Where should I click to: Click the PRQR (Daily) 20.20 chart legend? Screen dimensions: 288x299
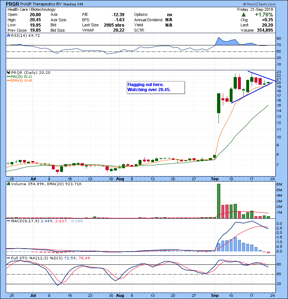pyautogui.click(x=31, y=72)
